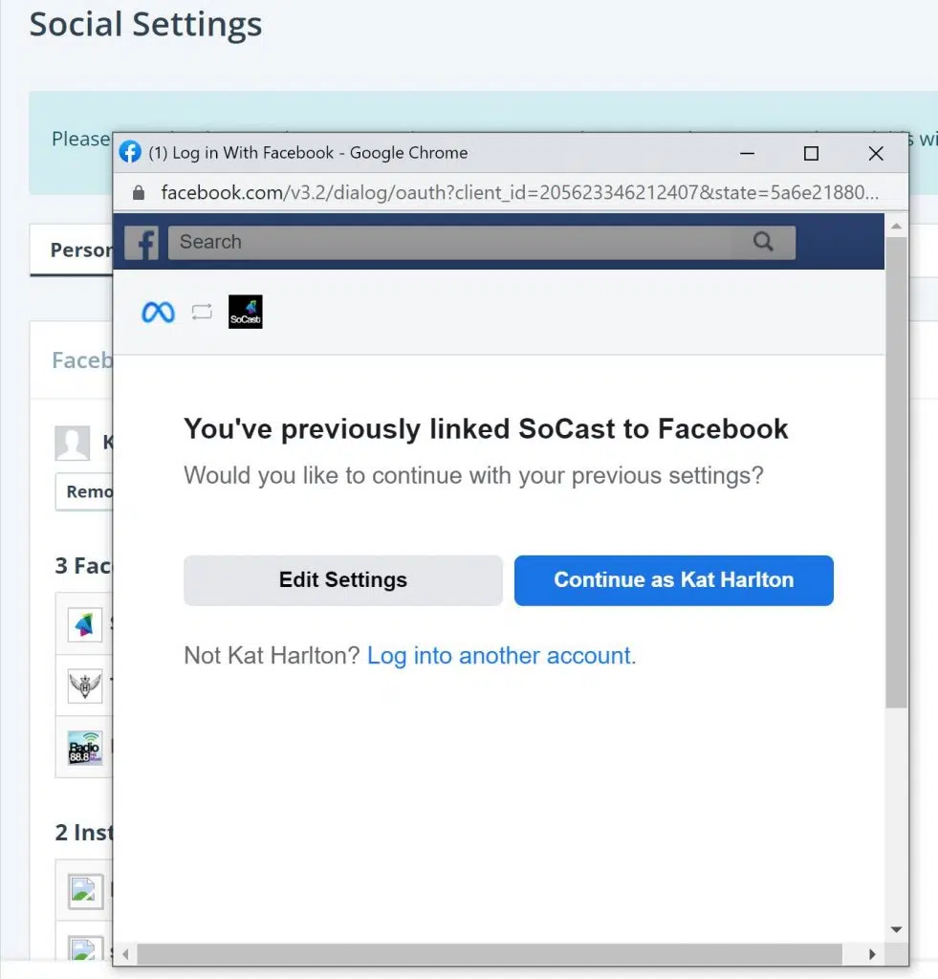This screenshot has width=938, height=979.
Task: Select the Radio 88.8 page icon
Action: [x=85, y=748]
